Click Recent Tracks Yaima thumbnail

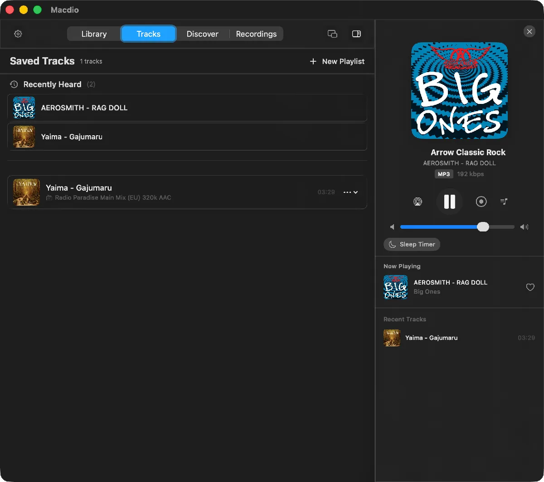[x=392, y=338]
